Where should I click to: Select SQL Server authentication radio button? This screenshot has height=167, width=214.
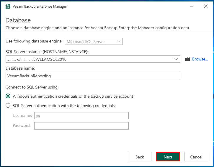tap(8, 105)
